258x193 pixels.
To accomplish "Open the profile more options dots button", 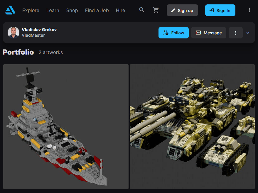I will (x=235, y=33).
